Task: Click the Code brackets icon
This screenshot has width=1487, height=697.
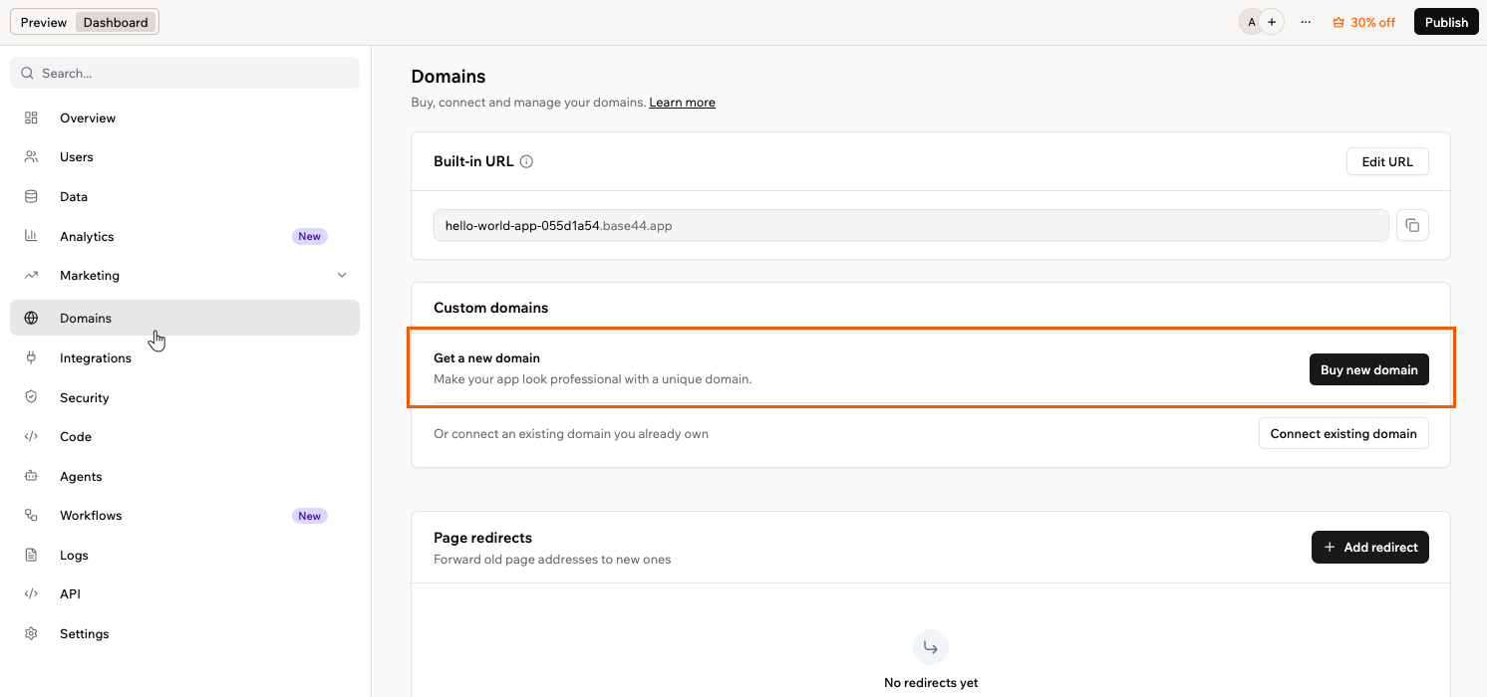Action: (31, 436)
